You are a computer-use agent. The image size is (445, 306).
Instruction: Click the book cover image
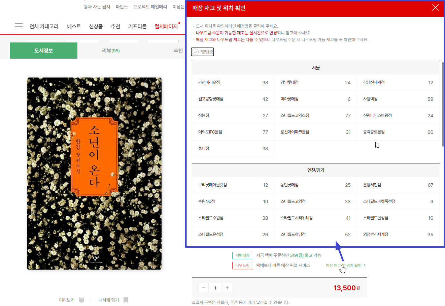tap(94, 174)
